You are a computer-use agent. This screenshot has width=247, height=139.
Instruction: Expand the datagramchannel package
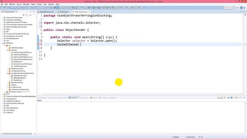coord(7,69)
